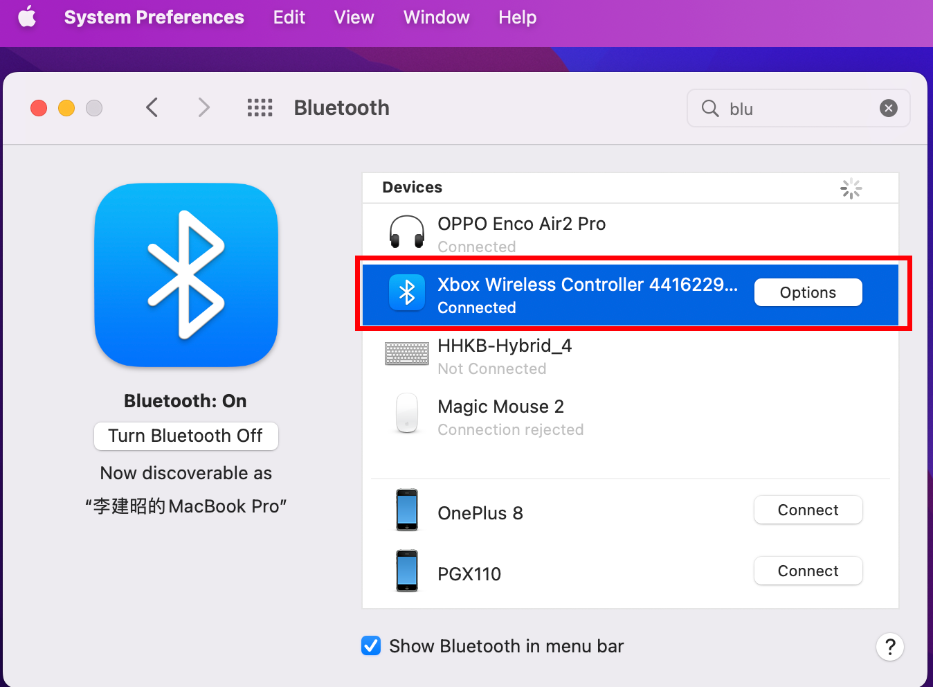This screenshot has width=933, height=687.
Task: Connect to OnePlus 8
Action: point(808,510)
